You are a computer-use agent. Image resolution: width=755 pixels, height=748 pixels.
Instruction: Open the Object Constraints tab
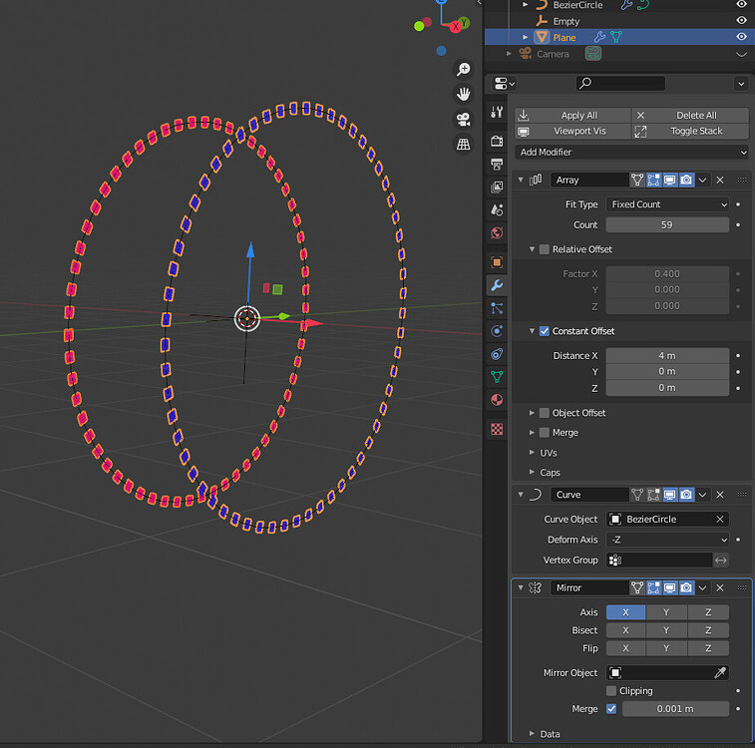pos(497,354)
